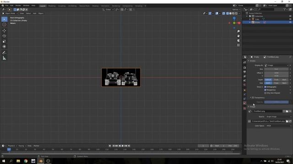293x164 pixels.
Task: Open the Render properties tab
Action: point(244,68)
